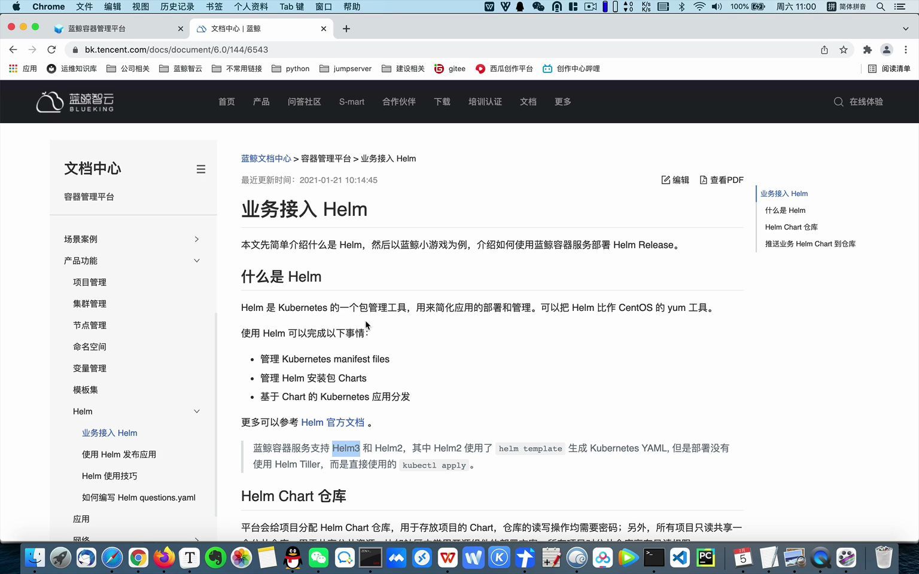Open 运维知识库 bookmark
This screenshot has width=919, height=574.
coord(72,69)
